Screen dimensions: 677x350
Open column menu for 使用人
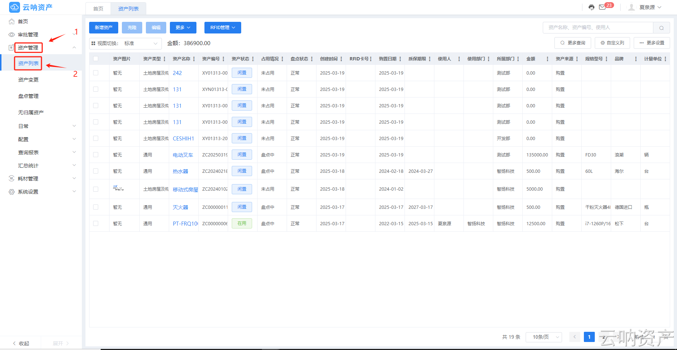459,59
